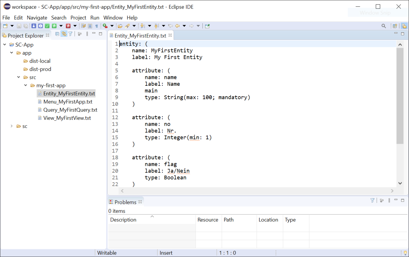
Task: Select the Resource perspective button
Action: [404, 26]
